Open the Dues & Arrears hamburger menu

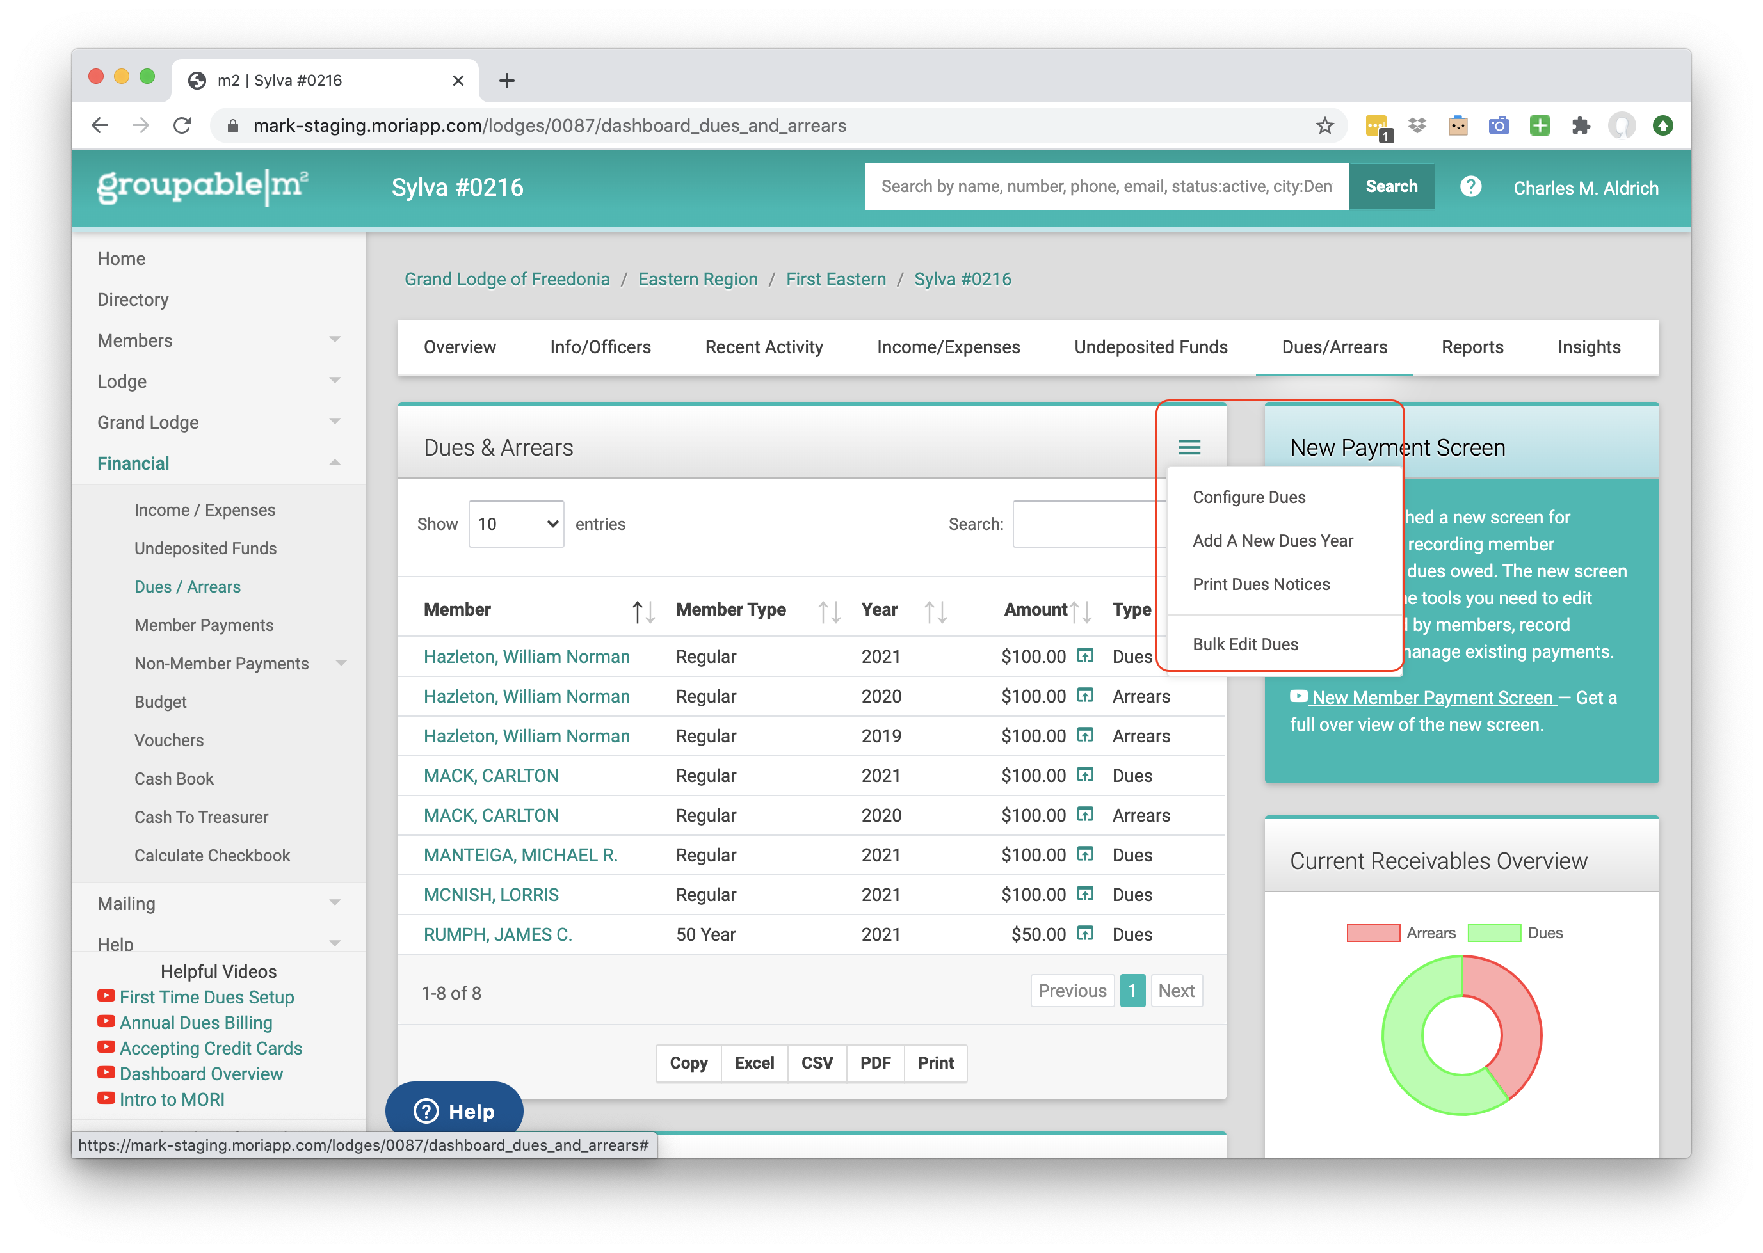coord(1189,447)
